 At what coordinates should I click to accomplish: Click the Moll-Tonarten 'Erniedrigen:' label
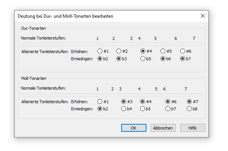pyautogui.click(x=82, y=109)
